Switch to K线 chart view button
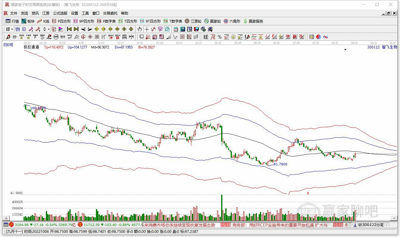The height and width of the screenshot is (237, 400). coord(43,21)
